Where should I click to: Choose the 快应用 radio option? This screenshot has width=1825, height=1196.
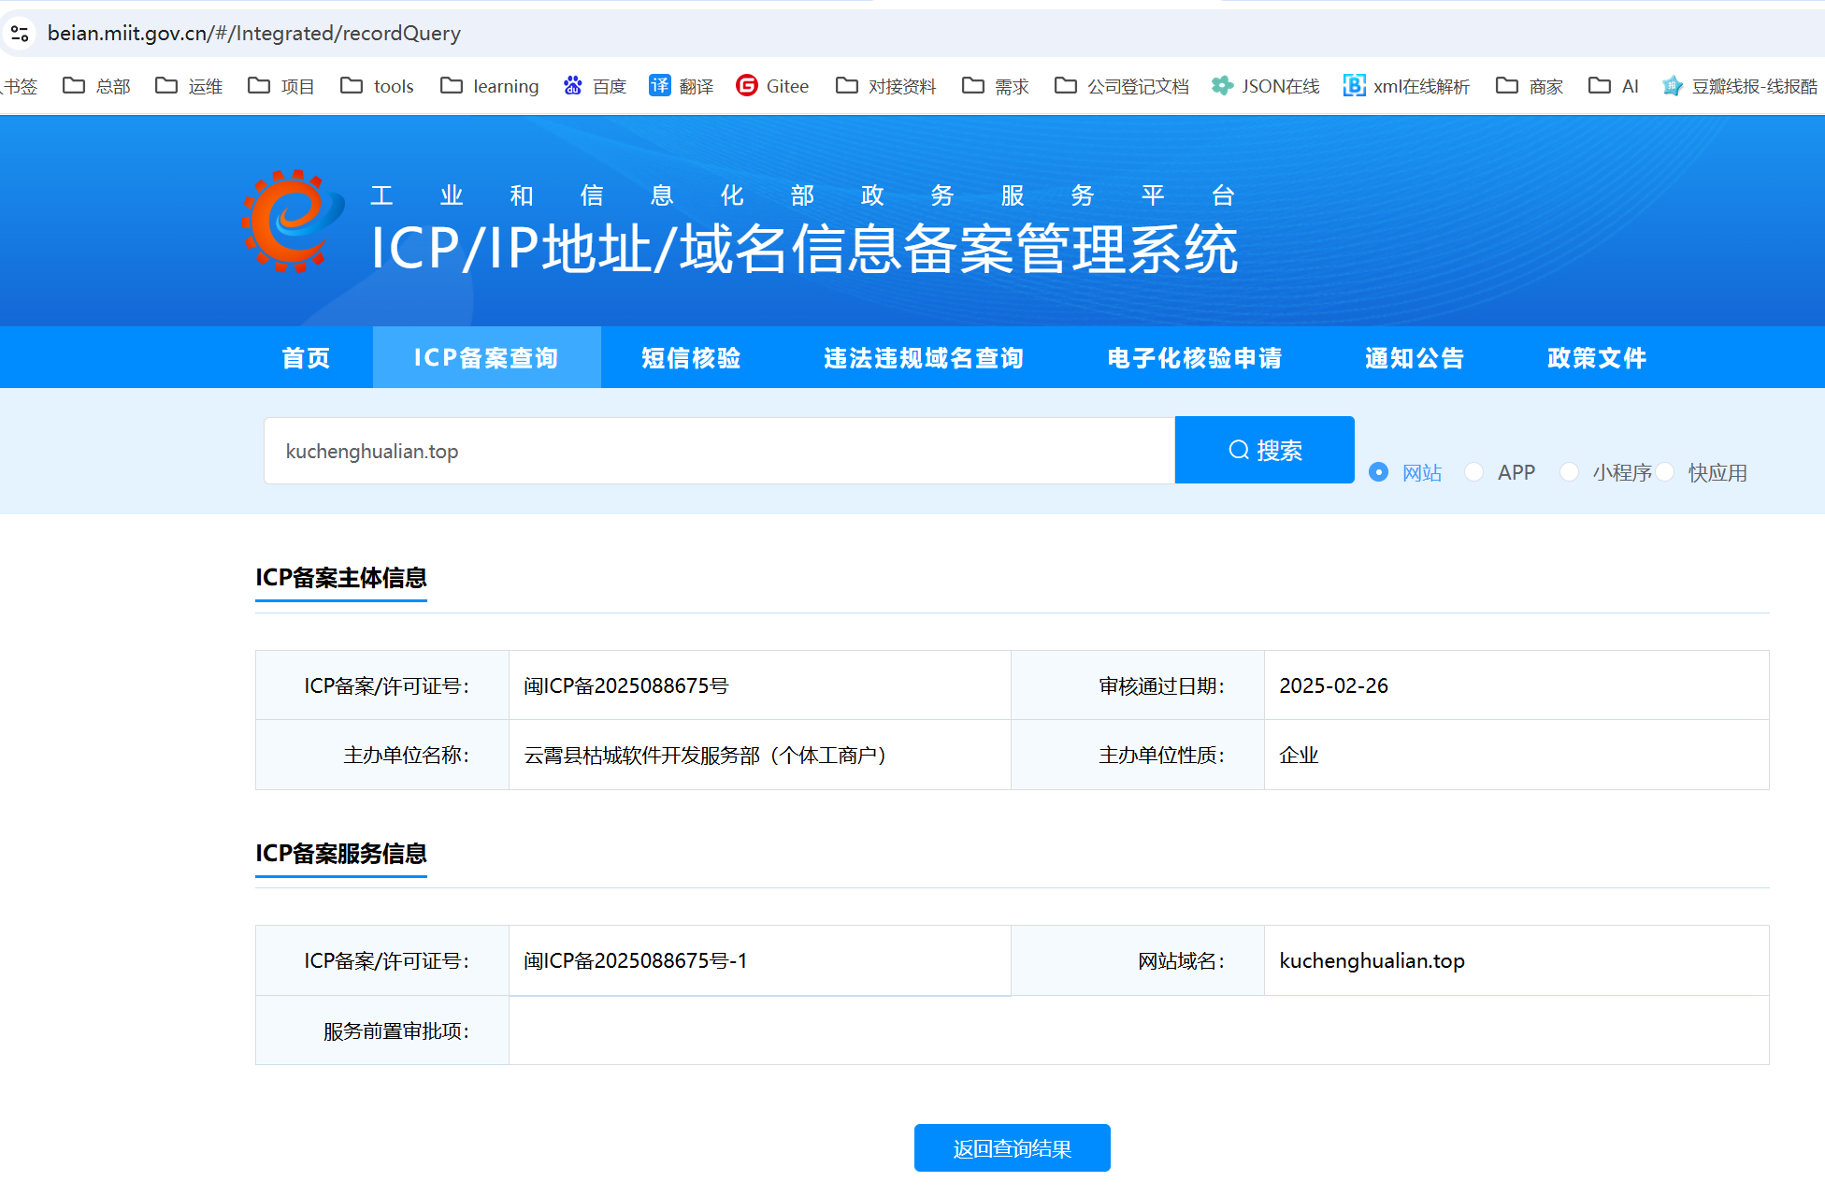pyautogui.click(x=1665, y=472)
